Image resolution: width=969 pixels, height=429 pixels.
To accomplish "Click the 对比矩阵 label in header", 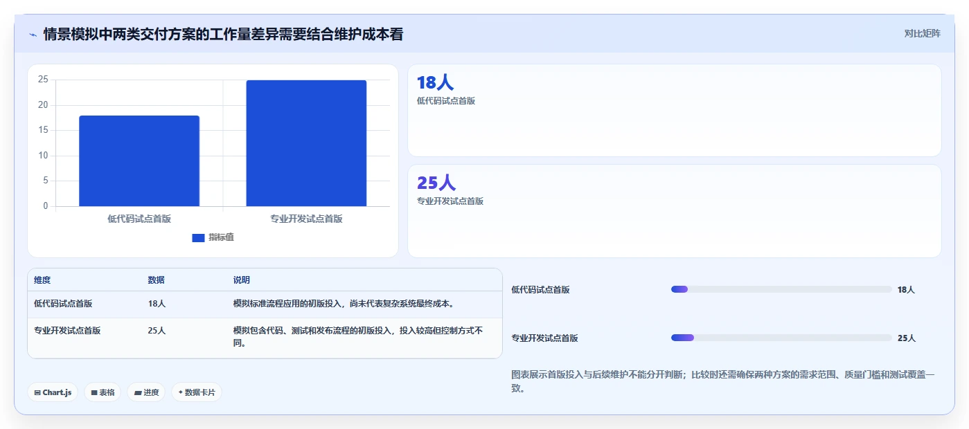I will point(922,33).
